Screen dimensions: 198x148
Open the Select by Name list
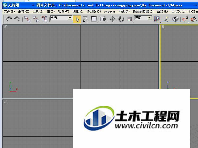coord(86,19)
